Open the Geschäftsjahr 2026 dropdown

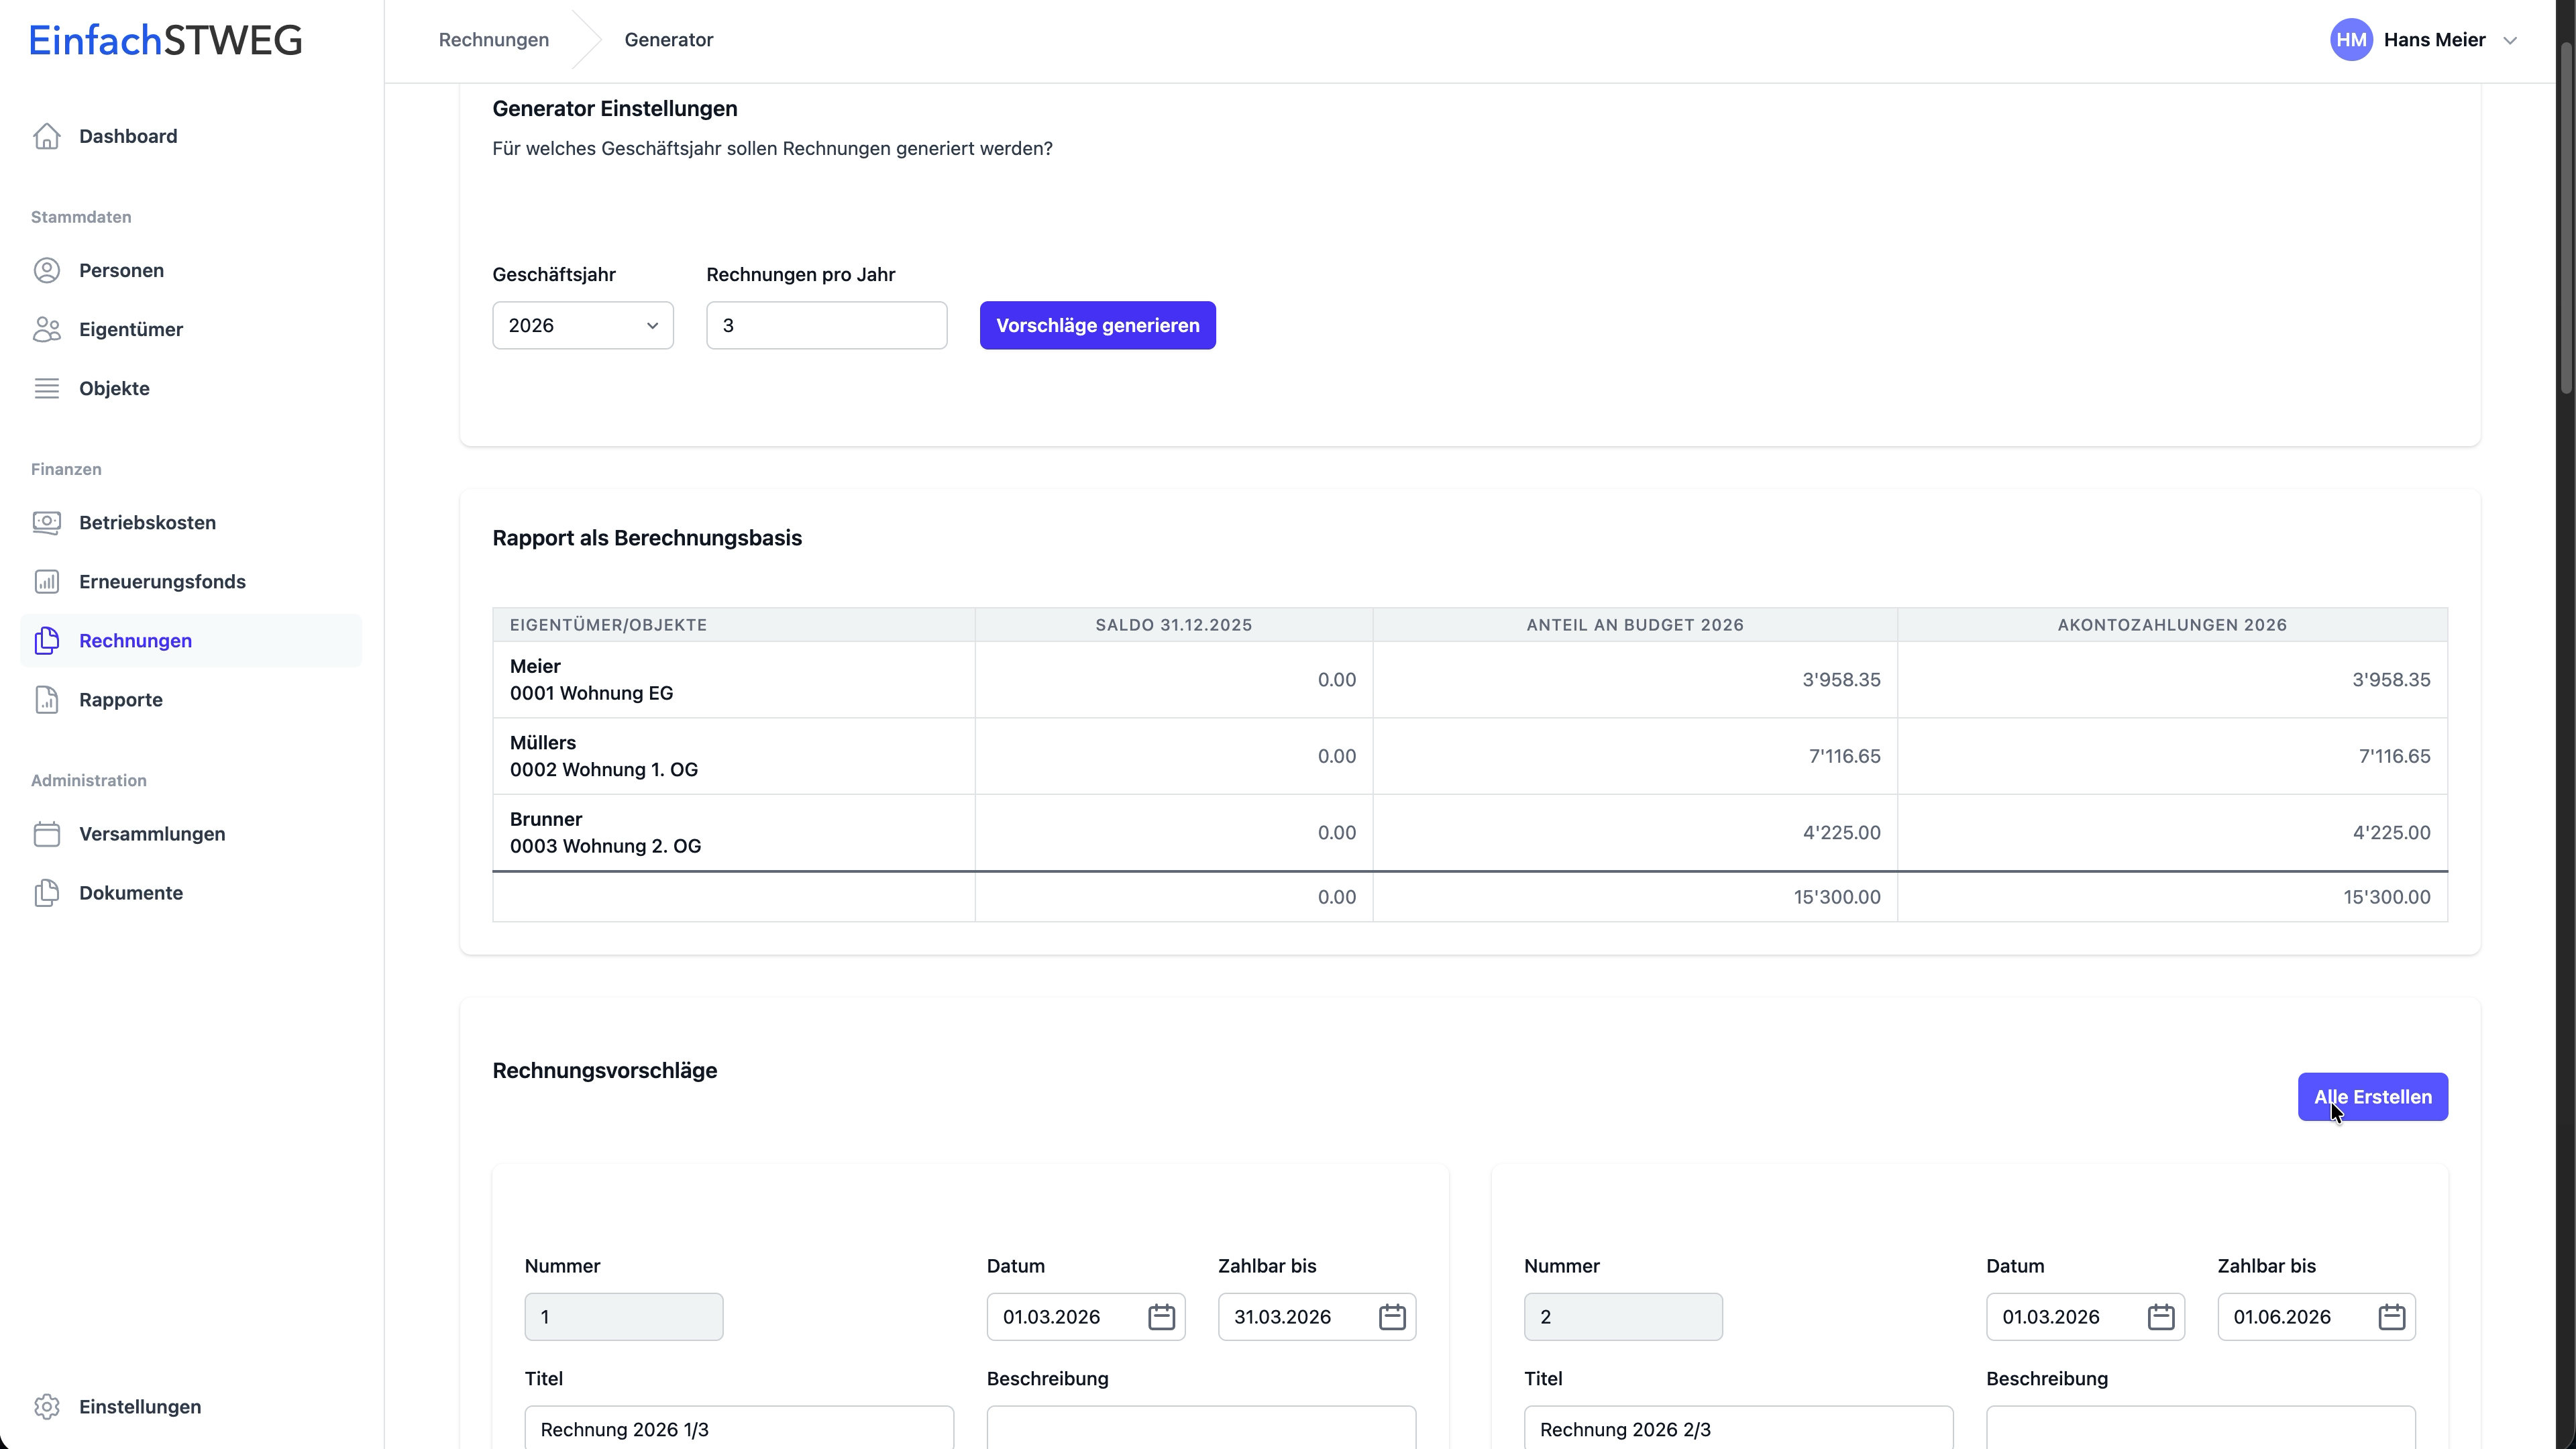(582, 325)
